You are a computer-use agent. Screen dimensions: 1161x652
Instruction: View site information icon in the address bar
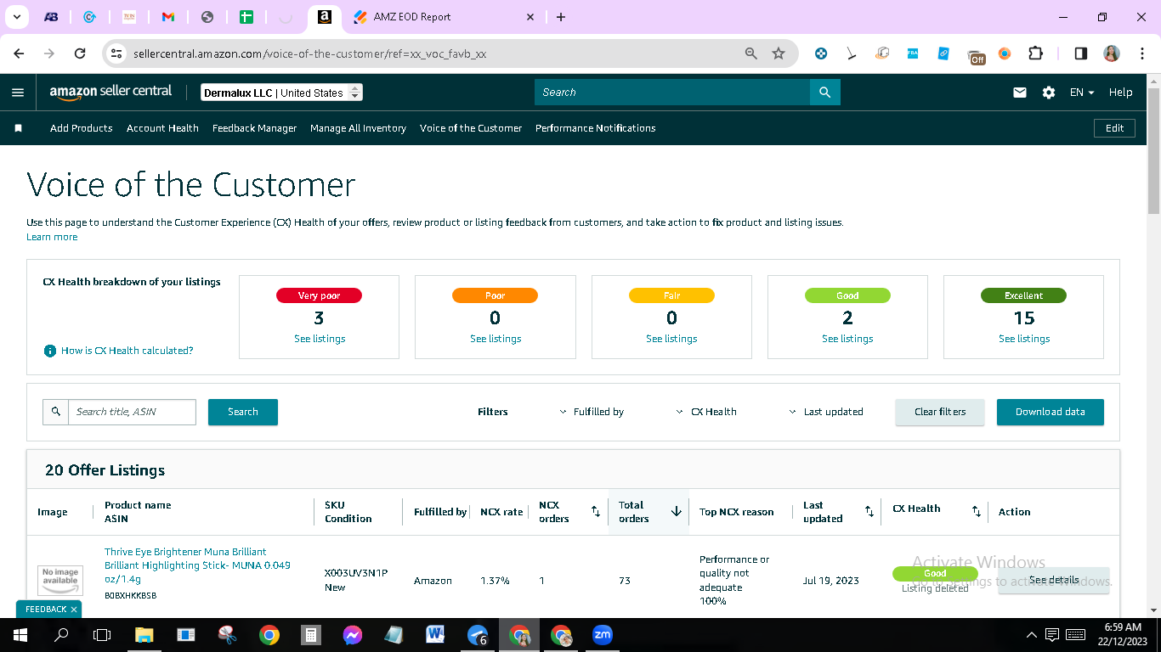[x=117, y=53]
